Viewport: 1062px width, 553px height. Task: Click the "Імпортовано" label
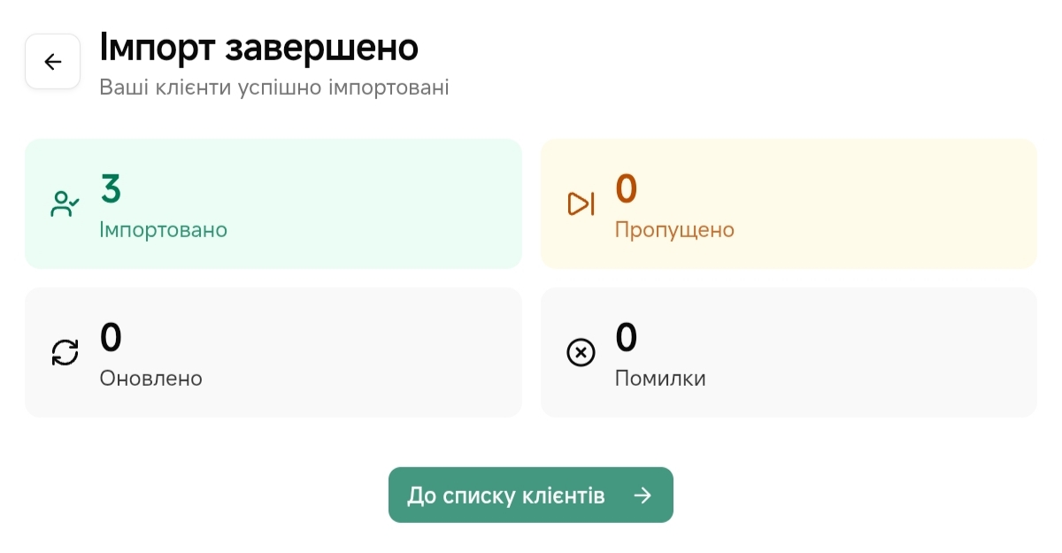(x=164, y=230)
